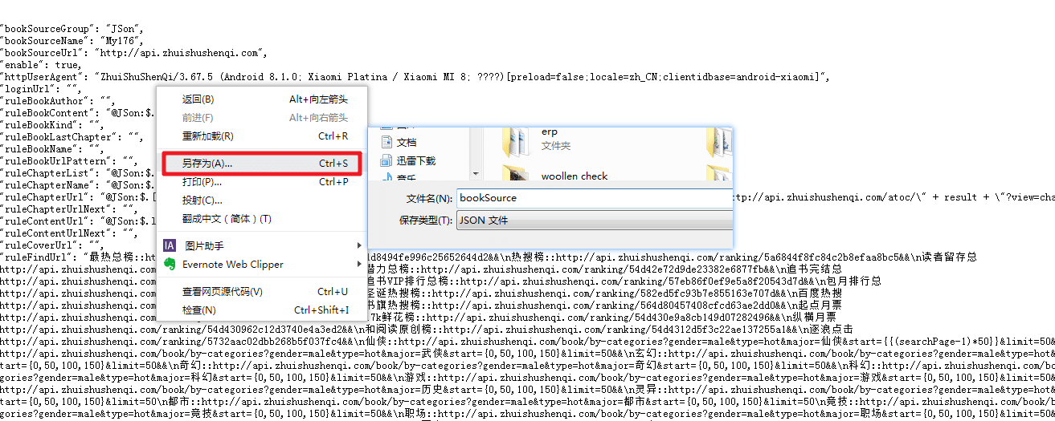1055x421 pixels.
Task: Expand the Evernote Web Clipper submenu arrow
Action: (358, 264)
